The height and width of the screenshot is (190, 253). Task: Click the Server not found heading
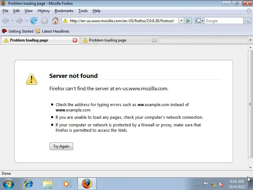coord(73,76)
